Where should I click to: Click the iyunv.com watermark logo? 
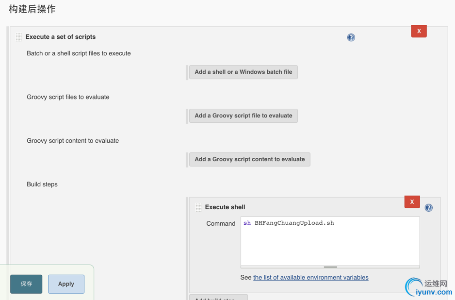[x=429, y=287]
